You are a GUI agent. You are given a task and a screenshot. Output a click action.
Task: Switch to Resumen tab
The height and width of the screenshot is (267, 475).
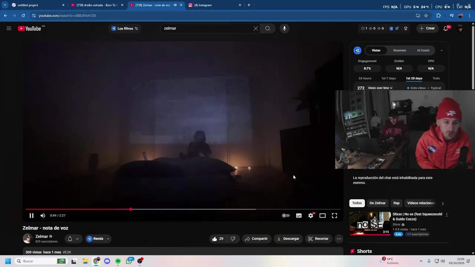click(x=400, y=50)
